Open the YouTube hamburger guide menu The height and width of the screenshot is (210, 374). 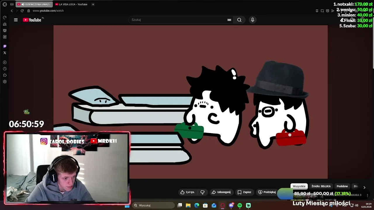[x=16, y=20]
